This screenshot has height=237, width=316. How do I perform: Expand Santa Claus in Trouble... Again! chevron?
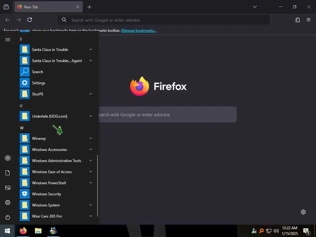[91, 60]
